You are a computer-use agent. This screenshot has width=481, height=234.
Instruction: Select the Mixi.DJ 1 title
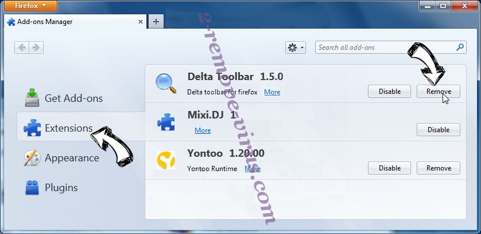click(212, 114)
